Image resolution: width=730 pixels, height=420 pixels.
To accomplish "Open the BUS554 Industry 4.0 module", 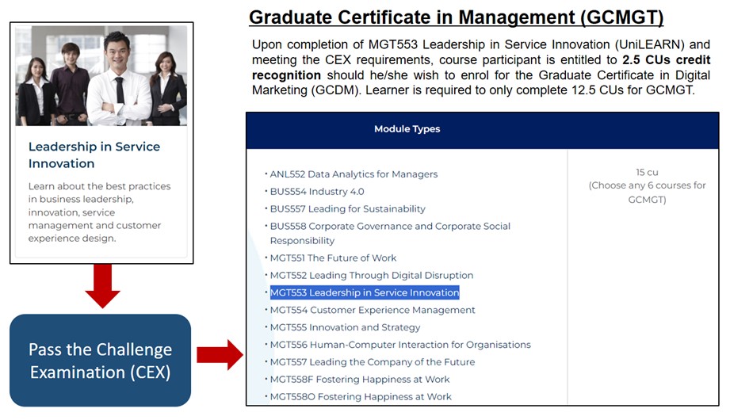I will [x=317, y=192].
